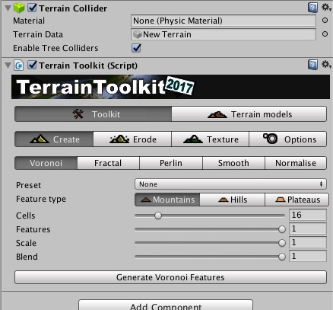
Task: Open the Options tab
Action: click(x=288, y=139)
